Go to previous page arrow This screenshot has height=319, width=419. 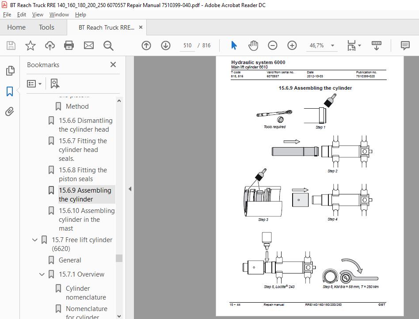[x=146, y=46]
